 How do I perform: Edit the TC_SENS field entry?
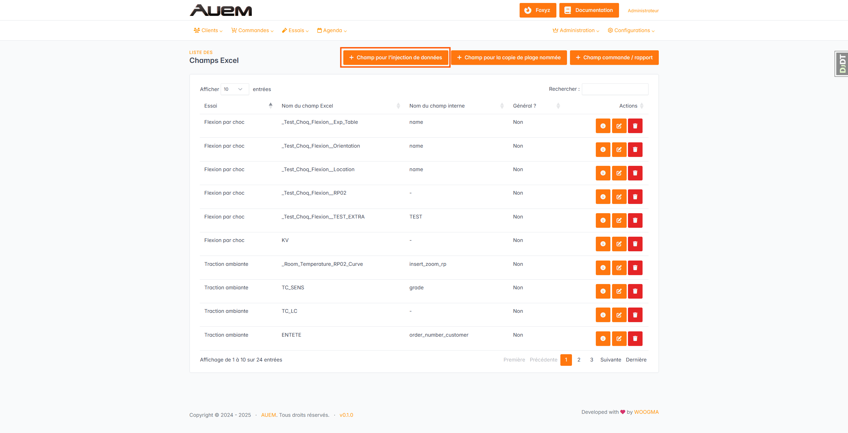[619, 291]
